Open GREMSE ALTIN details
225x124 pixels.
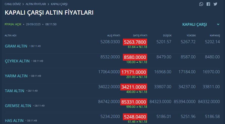tap(18, 106)
